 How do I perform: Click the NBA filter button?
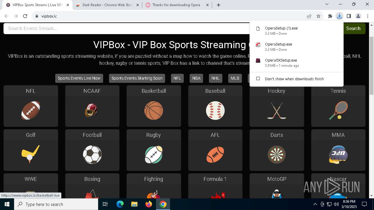(x=196, y=78)
